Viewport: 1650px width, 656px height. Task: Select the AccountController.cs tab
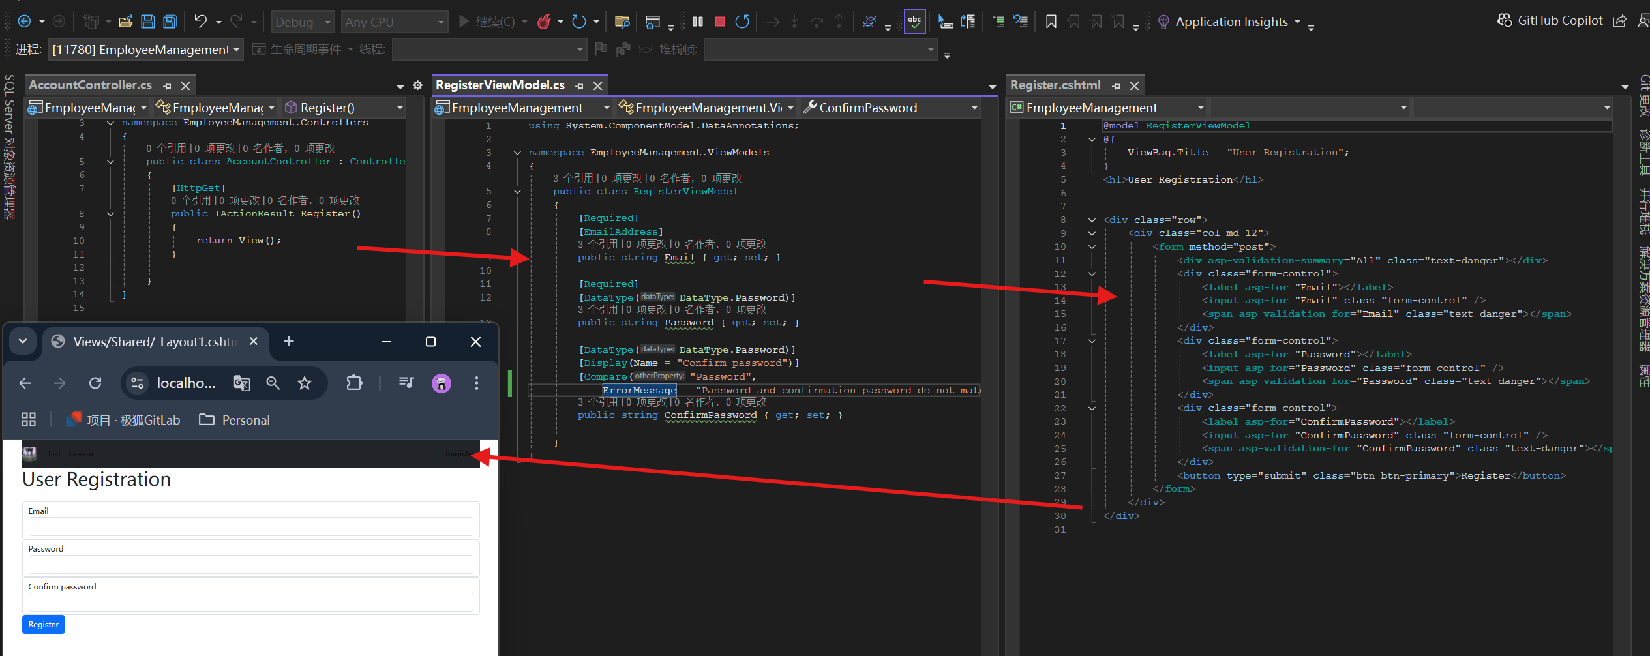tap(90, 85)
